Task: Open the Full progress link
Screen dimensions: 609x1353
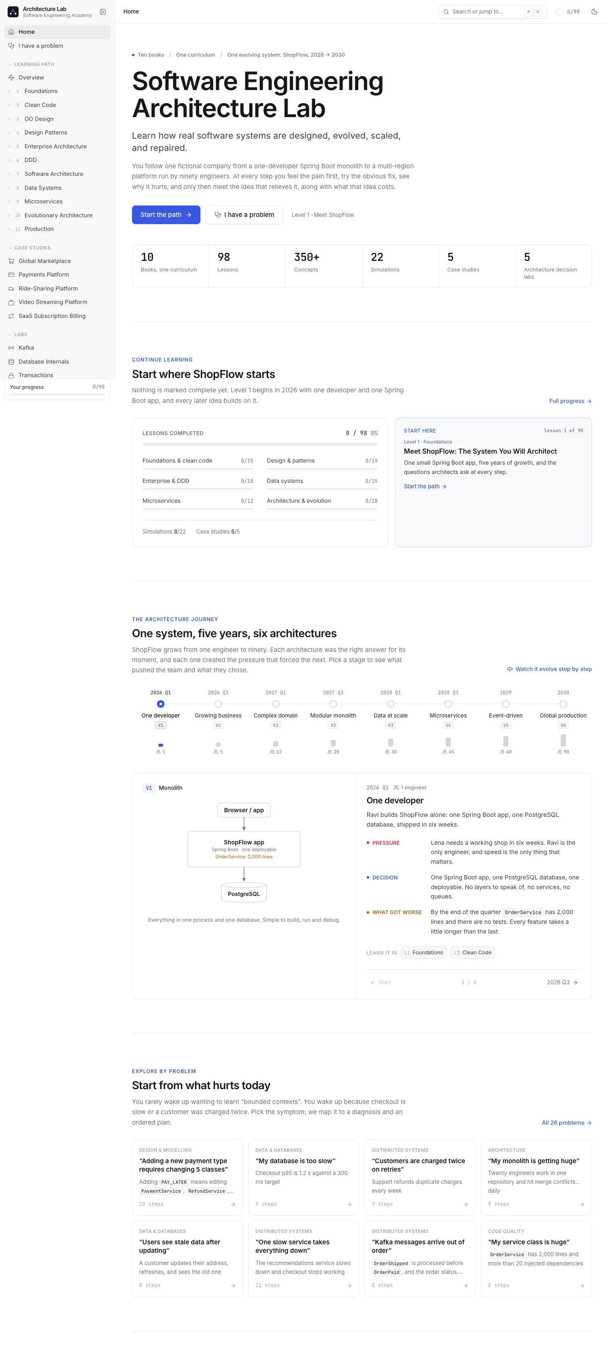Action: (x=570, y=401)
